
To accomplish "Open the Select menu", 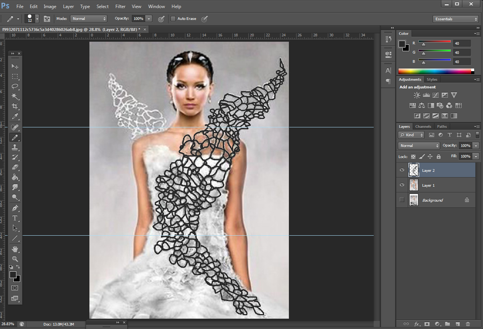I will [102, 7].
